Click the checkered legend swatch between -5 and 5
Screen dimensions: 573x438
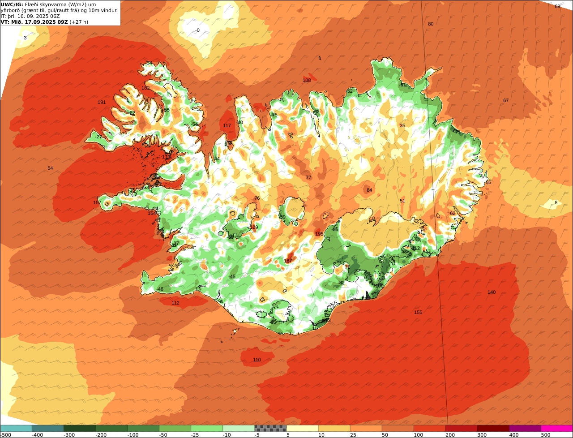[270, 428]
